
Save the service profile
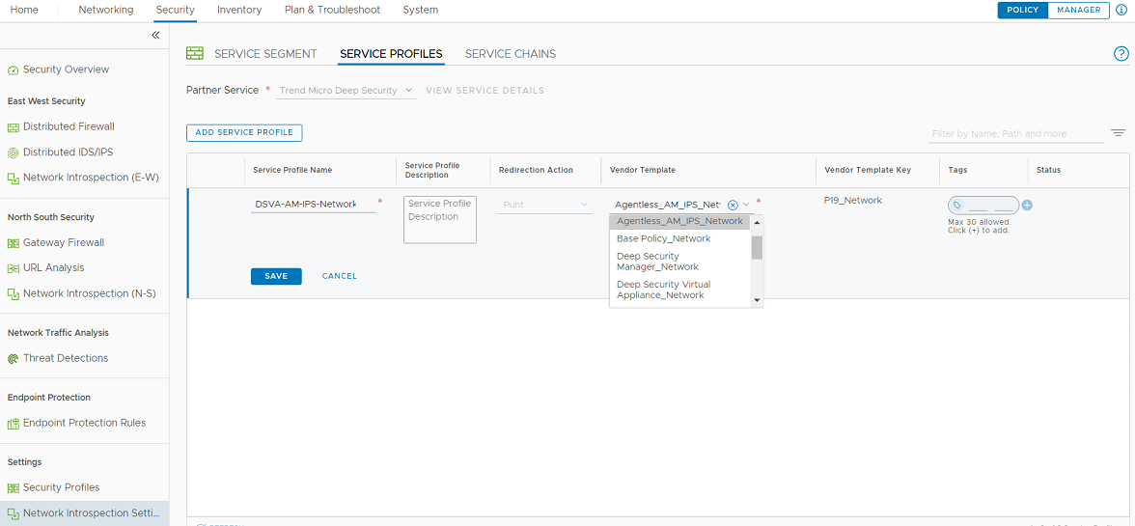276,276
